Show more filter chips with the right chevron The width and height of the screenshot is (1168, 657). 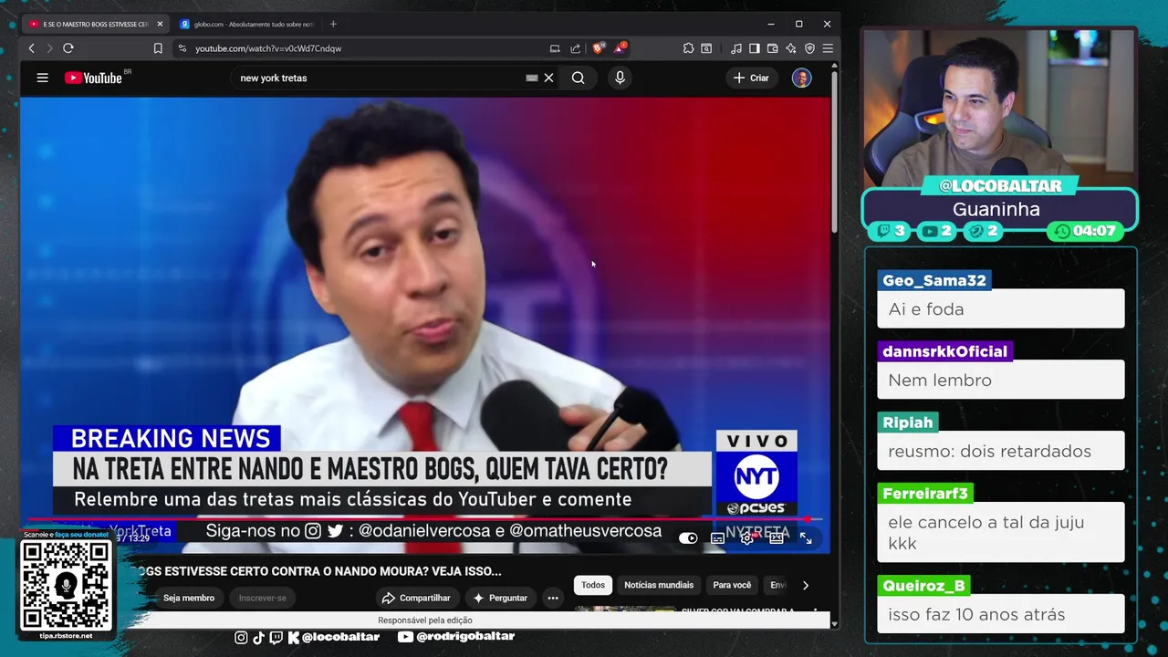tap(805, 585)
